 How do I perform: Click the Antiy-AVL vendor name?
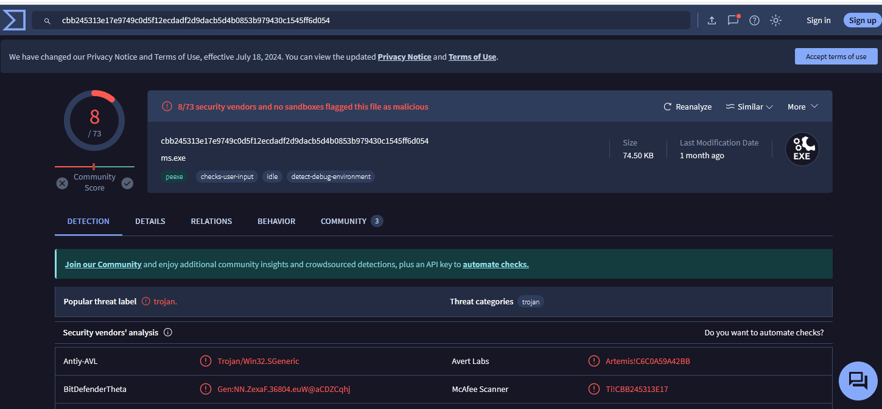pyautogui.click(x=80, y=361)
